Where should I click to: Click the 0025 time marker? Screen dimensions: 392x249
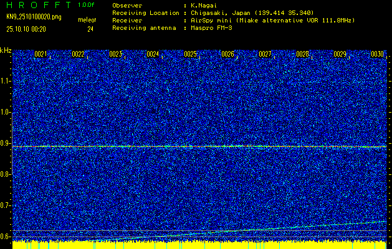tap(190, 54)
